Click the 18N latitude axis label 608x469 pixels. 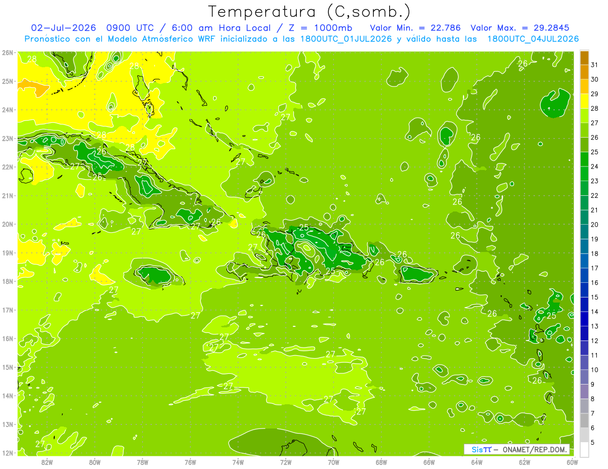[x=7, y=281]
